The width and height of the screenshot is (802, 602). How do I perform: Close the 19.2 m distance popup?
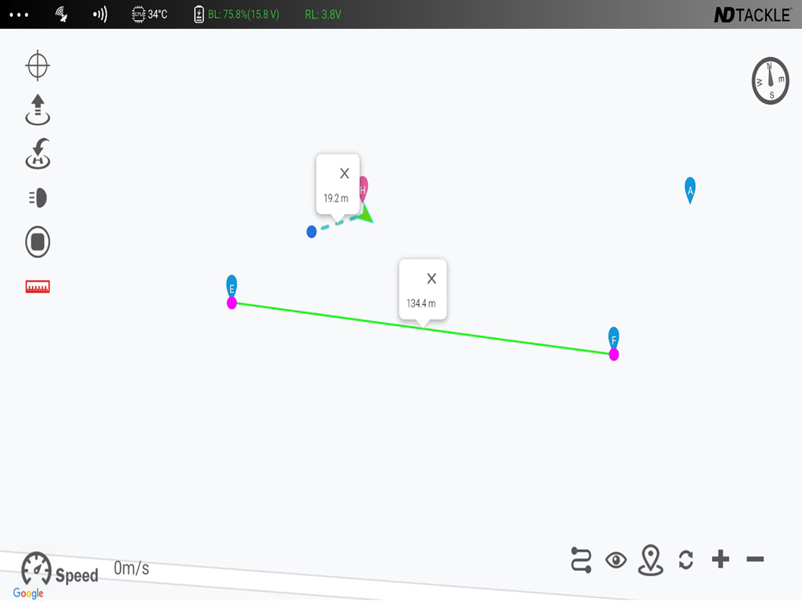(x=344, y=173)
